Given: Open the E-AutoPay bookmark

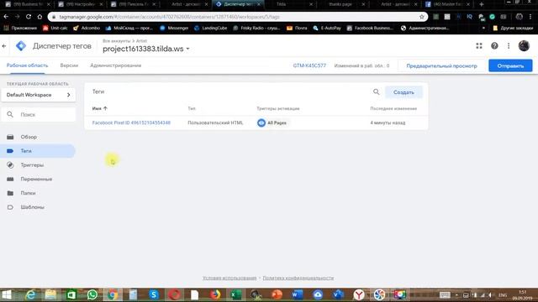Looking at the screenshot, I should point(327,28).
